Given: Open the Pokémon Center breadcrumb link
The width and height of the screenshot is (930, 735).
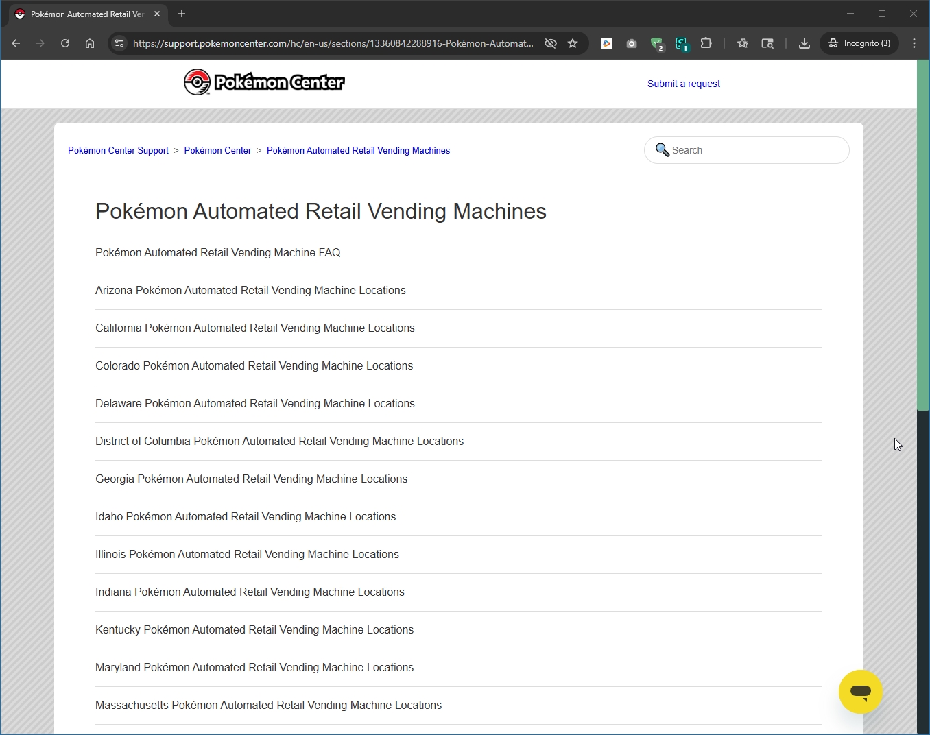Looking at the screenshot, I should point(217,150).
